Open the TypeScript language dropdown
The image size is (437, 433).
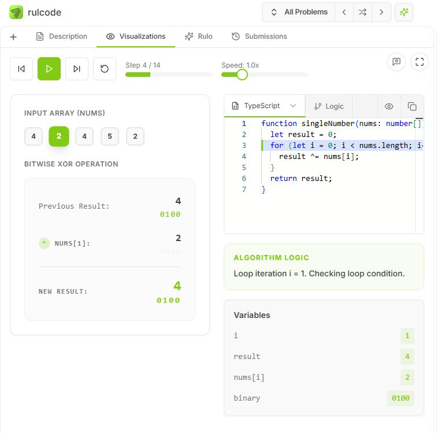click(265, 106)
